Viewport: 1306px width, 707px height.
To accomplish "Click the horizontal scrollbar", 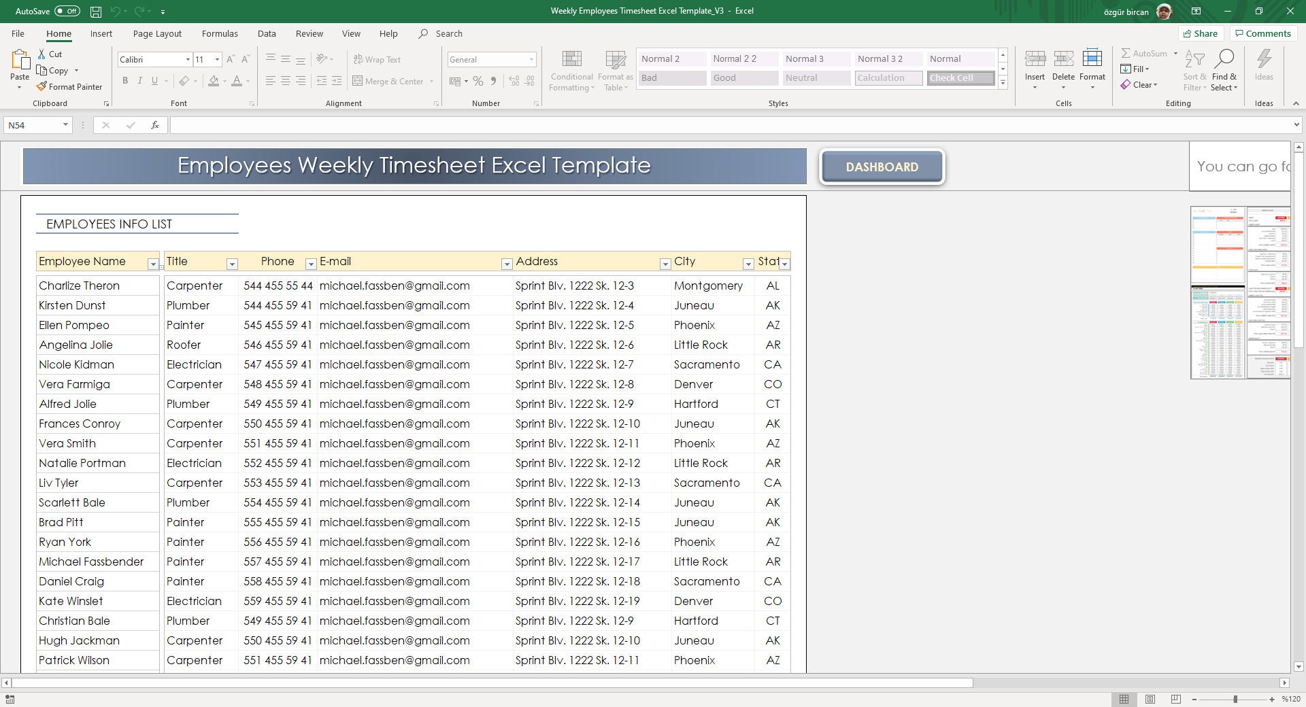I will [x=492, y=683].
